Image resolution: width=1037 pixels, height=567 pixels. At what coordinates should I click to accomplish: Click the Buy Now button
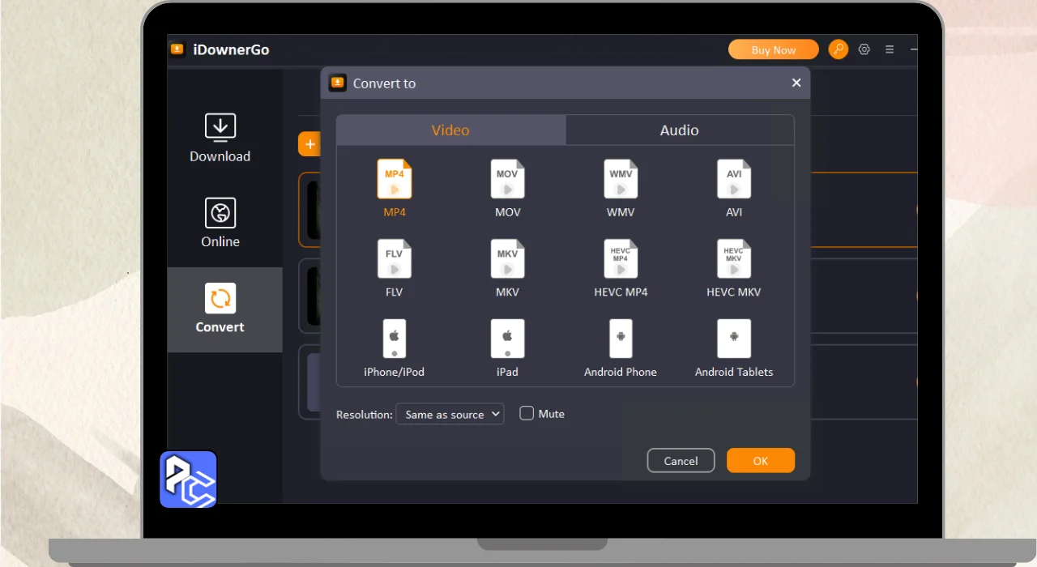(773, 50)
